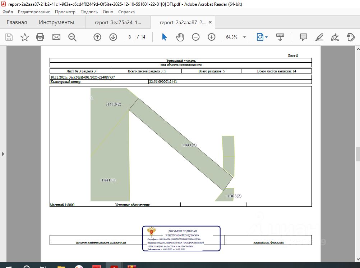Click the Fill and request signatures icon
The image size is (360, 268).
[351, 37]
